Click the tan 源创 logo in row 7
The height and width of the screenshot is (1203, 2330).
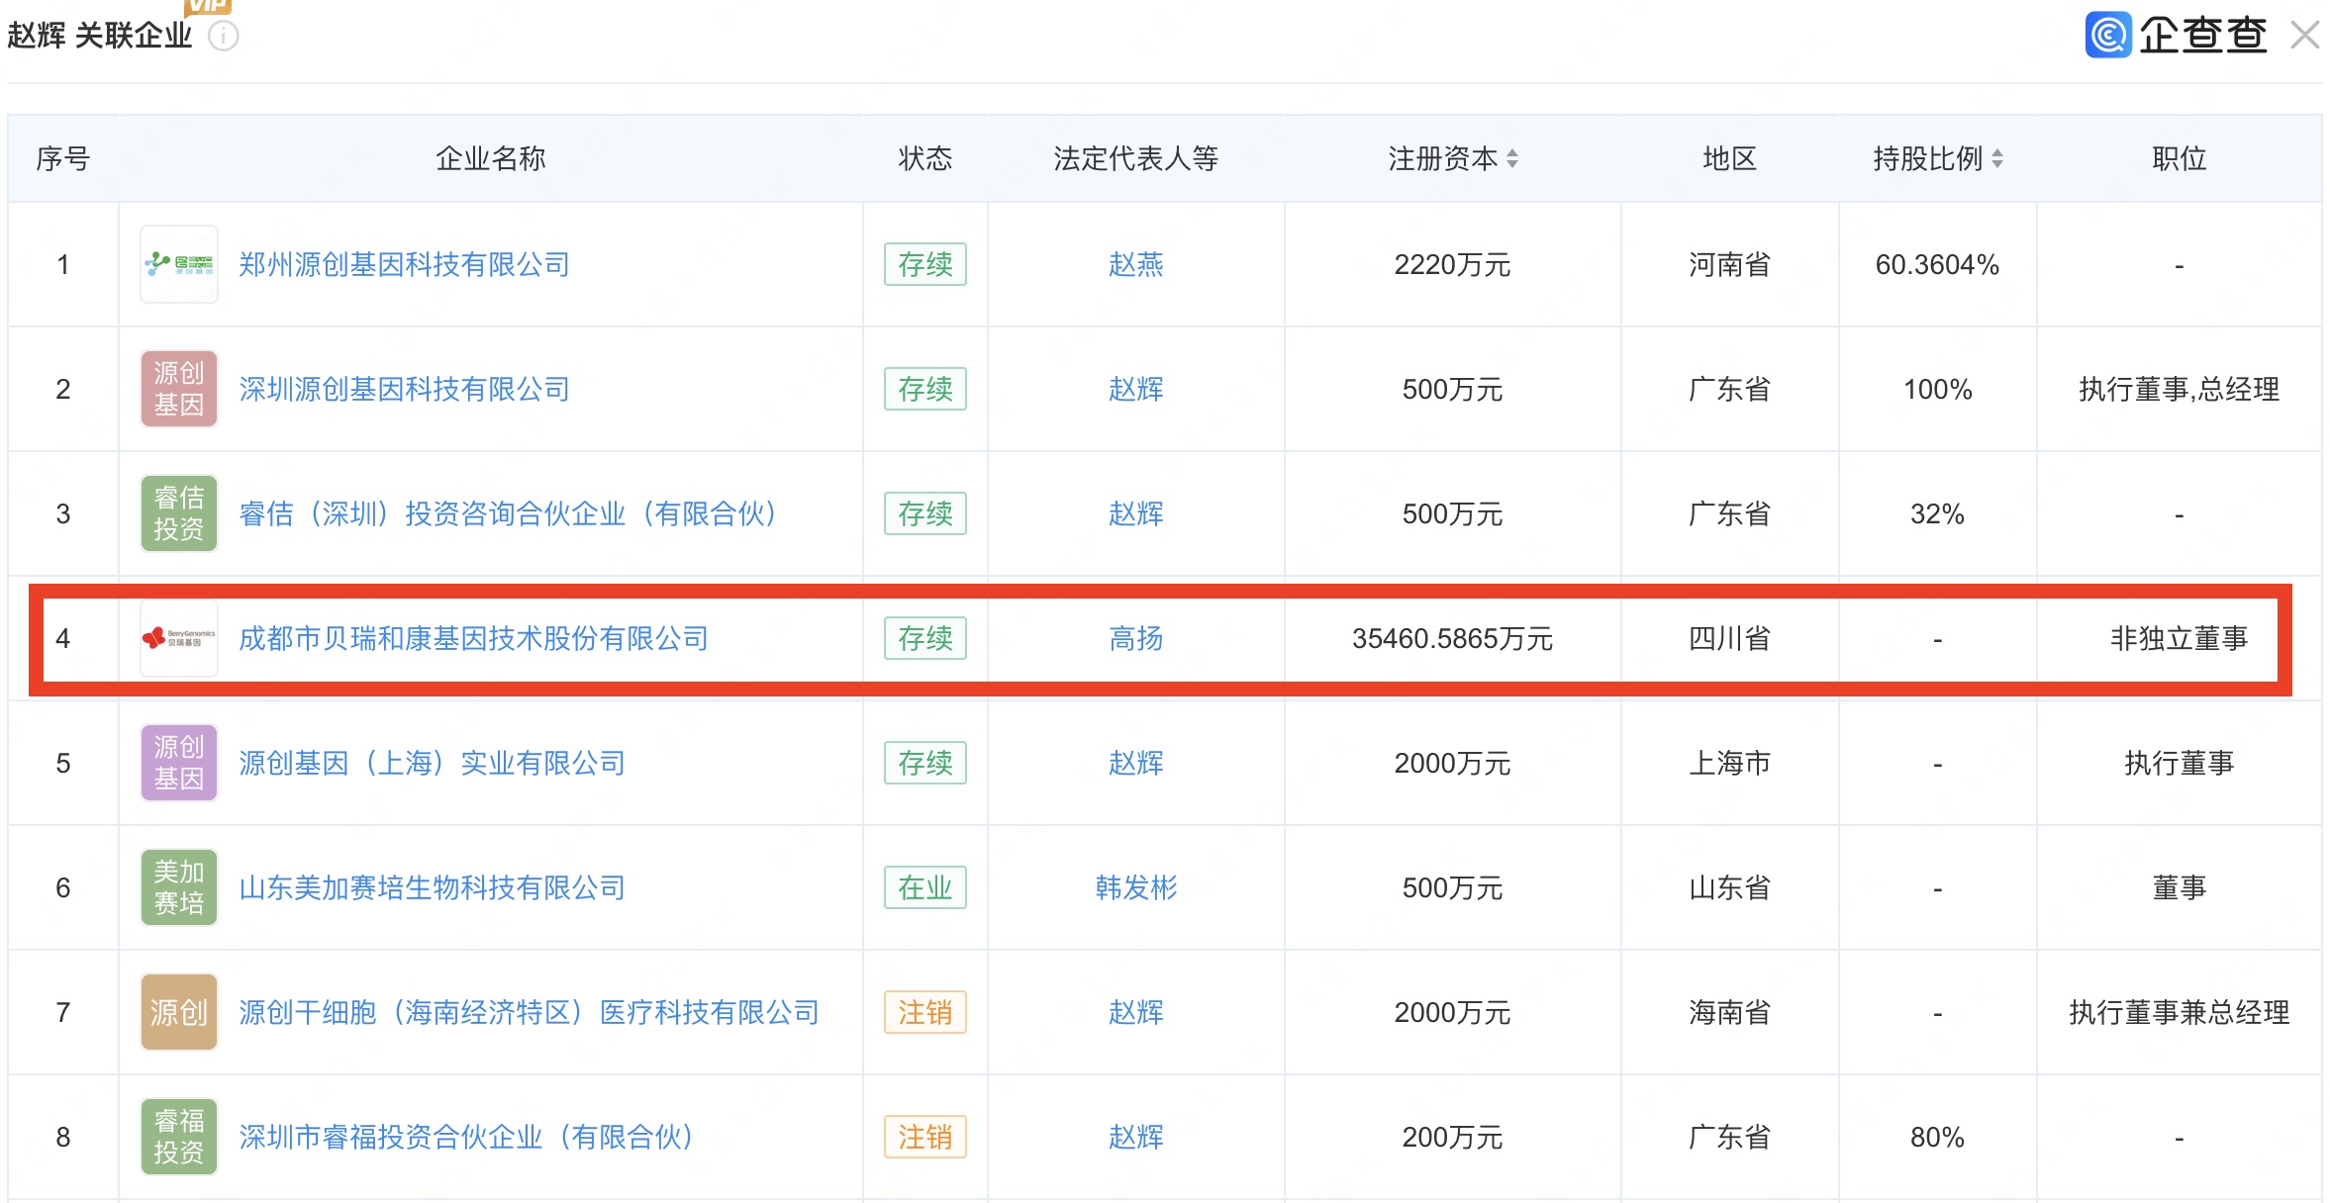[x=179, y=1012]
